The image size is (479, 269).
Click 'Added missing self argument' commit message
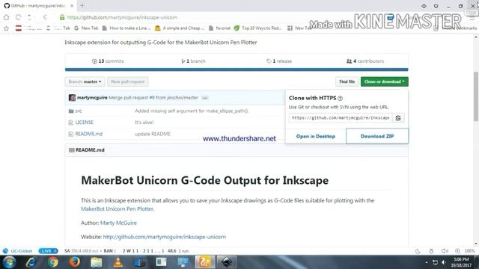click(192, 111)
